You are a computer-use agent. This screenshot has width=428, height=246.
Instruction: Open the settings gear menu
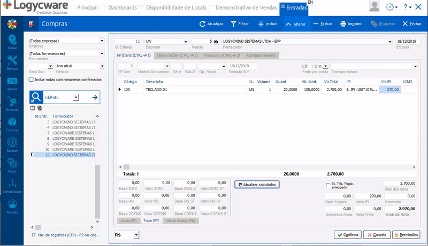click(390, 7)
